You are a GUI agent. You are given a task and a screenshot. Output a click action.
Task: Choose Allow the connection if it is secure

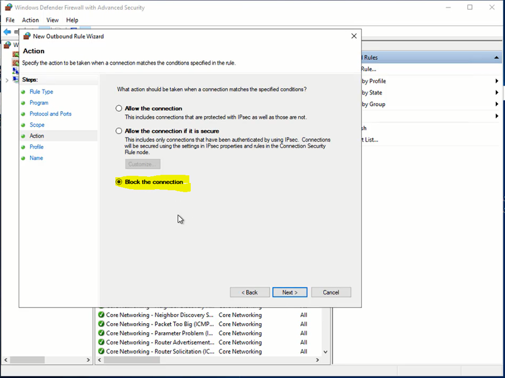(119, 131)
